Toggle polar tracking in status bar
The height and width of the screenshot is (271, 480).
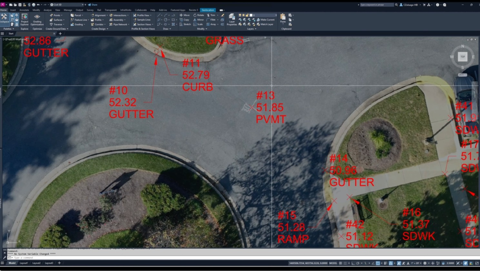[x=358, y=263]
